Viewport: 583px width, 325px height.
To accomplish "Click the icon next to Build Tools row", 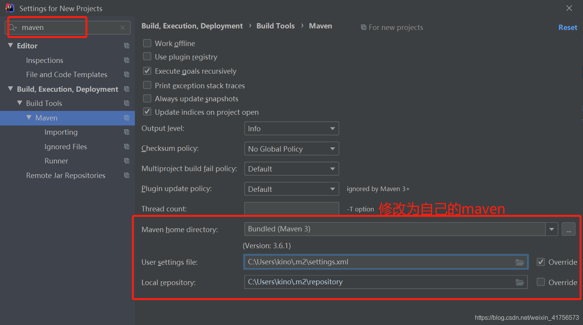I will point(126,103).
